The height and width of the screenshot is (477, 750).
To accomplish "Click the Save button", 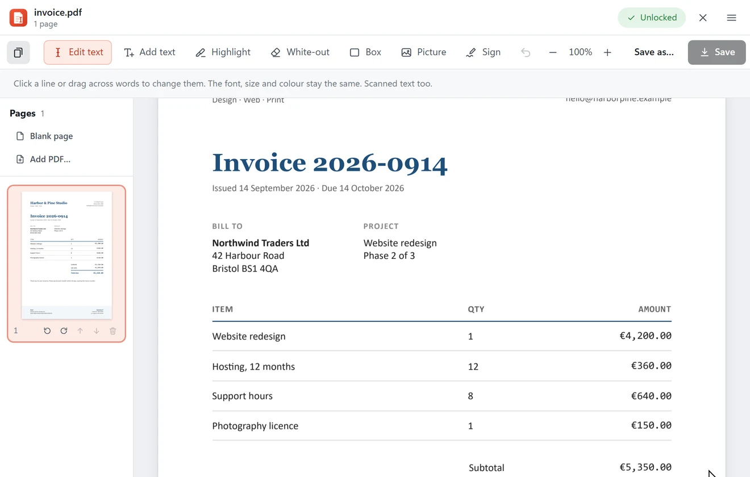I will pos(717,52).
